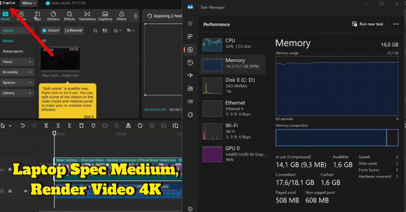This screenshot has width=406, height=212.
Task: Click the Memory composition bar
Action: (x=337, y=138)
